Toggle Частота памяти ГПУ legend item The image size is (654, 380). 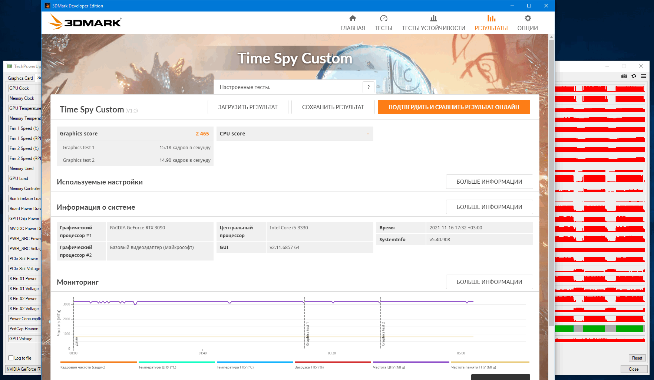pyautogui.click(x=490, y=366)
